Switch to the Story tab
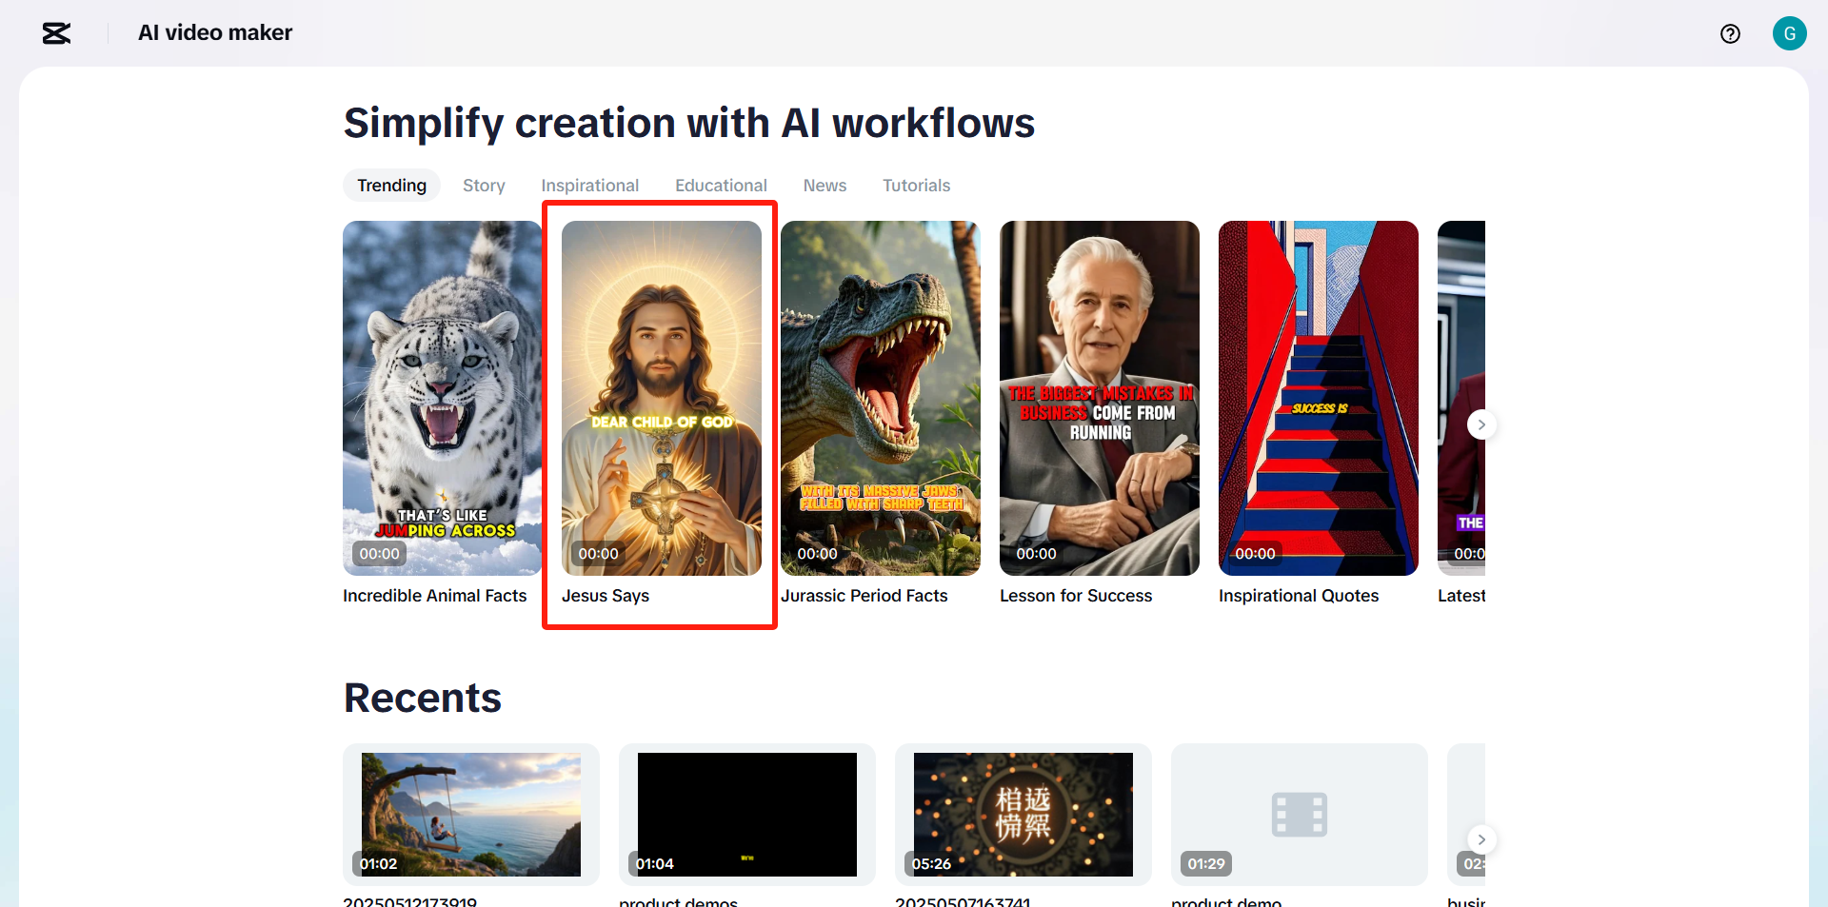The width and height of the screenshot is (1828, 907). point(484,186)
